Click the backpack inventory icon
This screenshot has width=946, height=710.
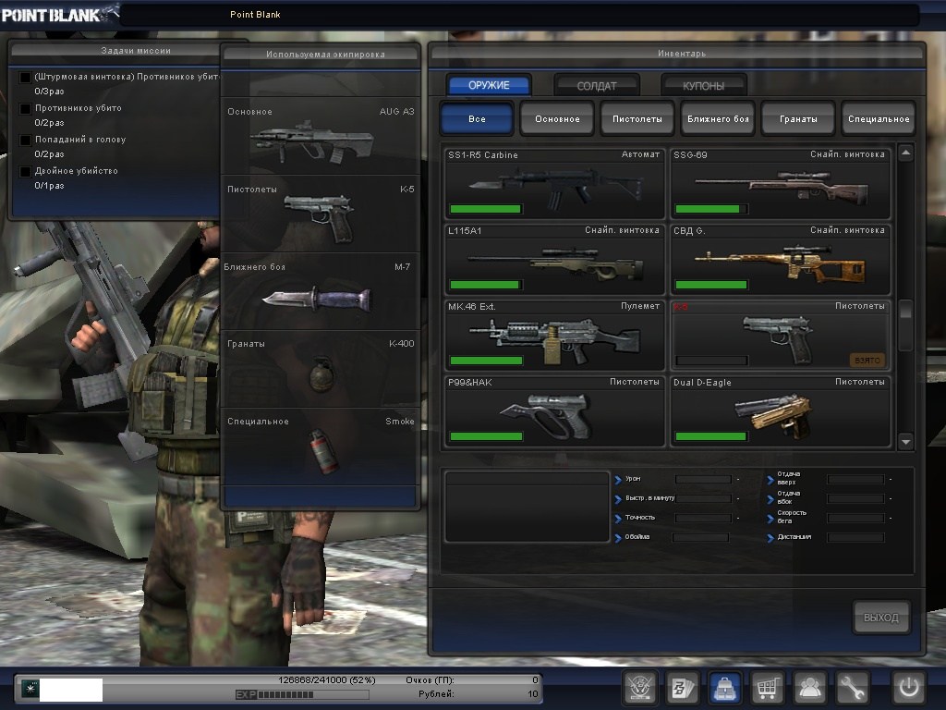724,687
